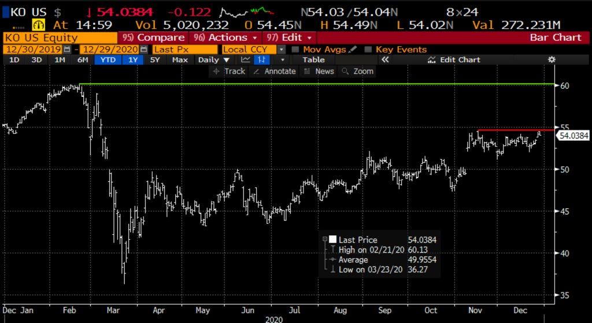Select the bar chart type icon

(x=261, y=59)
